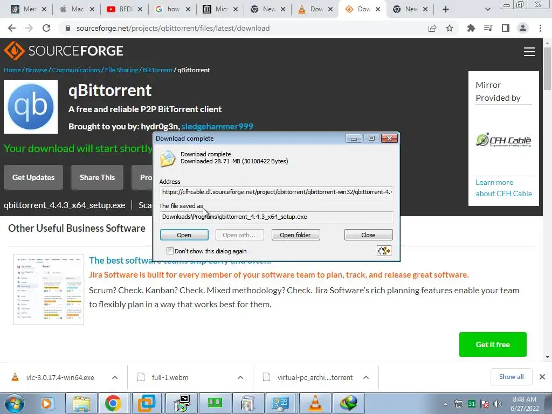Image resolution: width=552 pixels, height=414 pixels.
Task: Click the BitTorrent breadcrumb link
Action: coord(158,70)
